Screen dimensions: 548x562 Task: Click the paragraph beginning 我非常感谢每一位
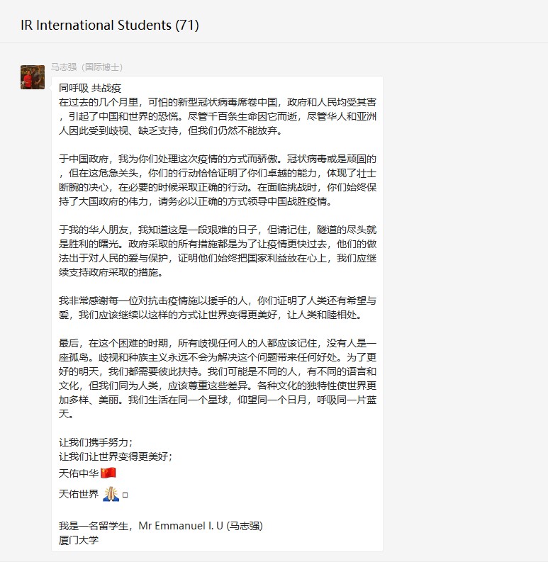tap(218, 308)
